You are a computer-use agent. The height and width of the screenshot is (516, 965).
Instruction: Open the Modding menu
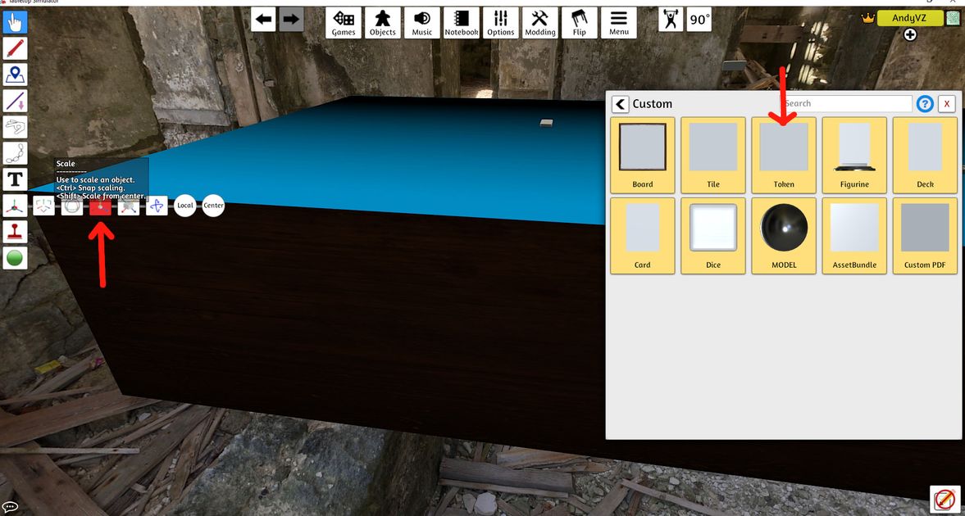pyautogui.click(x=539, y=23)
